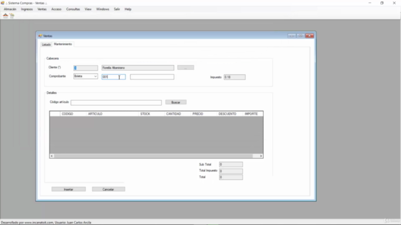Close the main Sistema Compras window
Image resolution: width=401 pixels, height=225 pixels.
pyautogui.click(x=394, y=3)
